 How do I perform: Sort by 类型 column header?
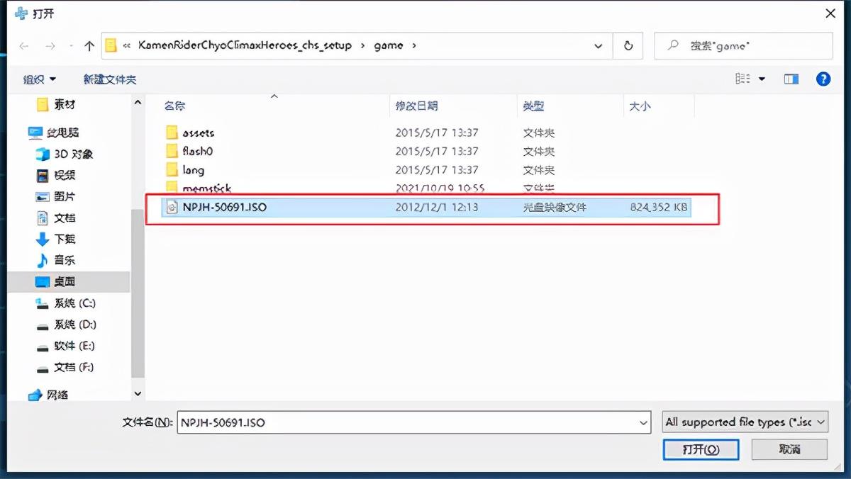tap(533, 106)
